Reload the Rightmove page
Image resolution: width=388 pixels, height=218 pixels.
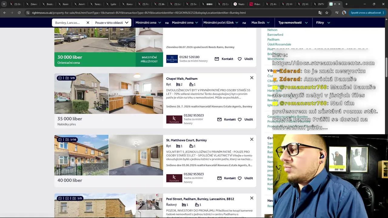(19, 13)
